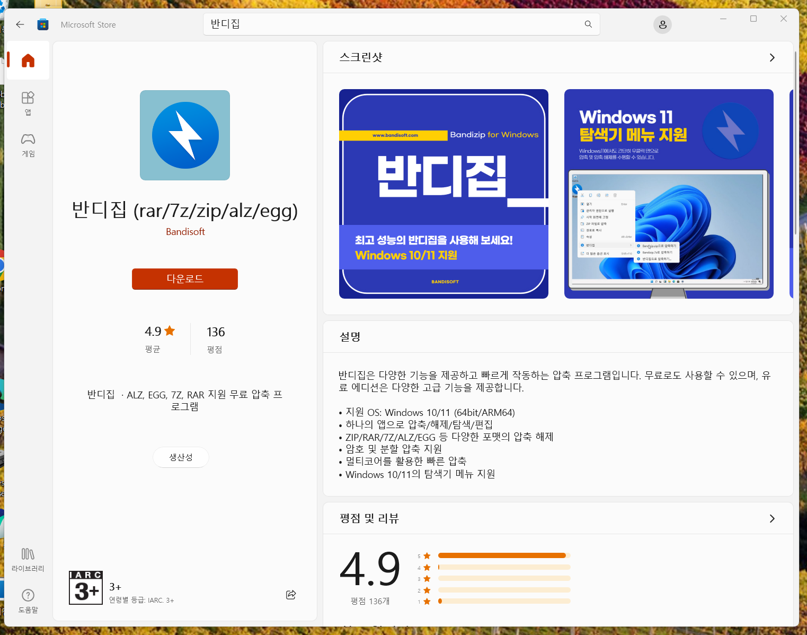Click the search magnifier icon
This screenshot has height=635, width=807.
tap(588, 24)
